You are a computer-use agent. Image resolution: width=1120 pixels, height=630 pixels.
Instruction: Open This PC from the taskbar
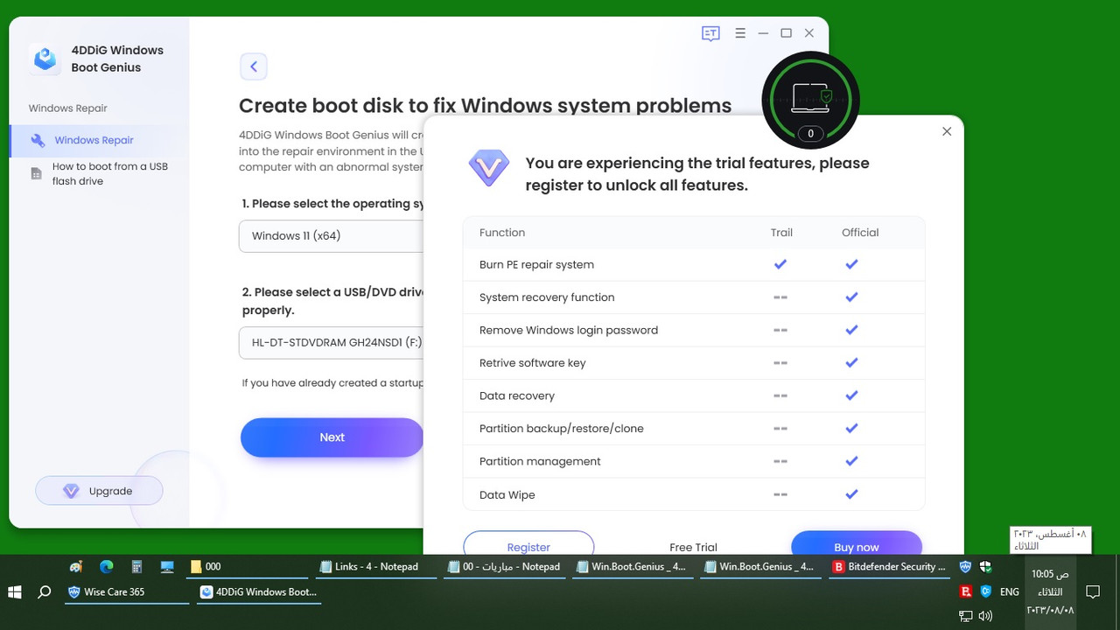coord(167,567)
